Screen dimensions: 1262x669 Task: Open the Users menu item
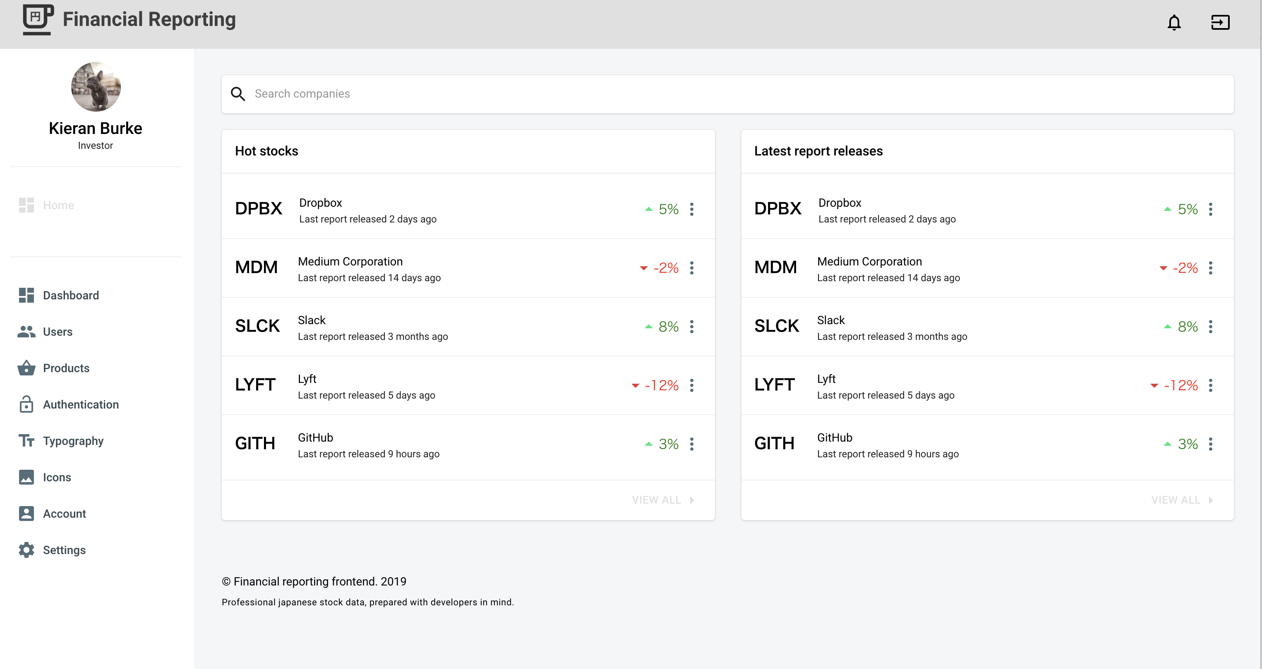pyautogui.click(x=96, y=332)
